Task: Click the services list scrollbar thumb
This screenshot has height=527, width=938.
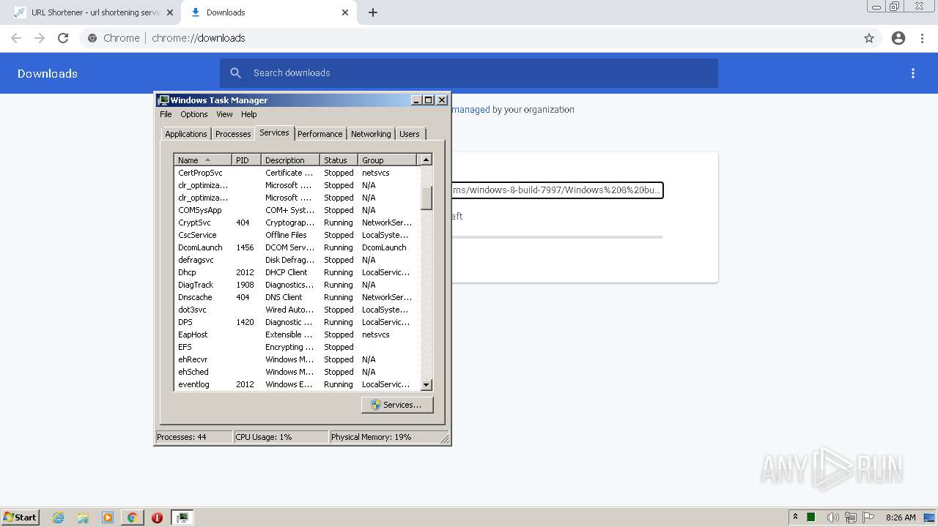Action: 426,197
